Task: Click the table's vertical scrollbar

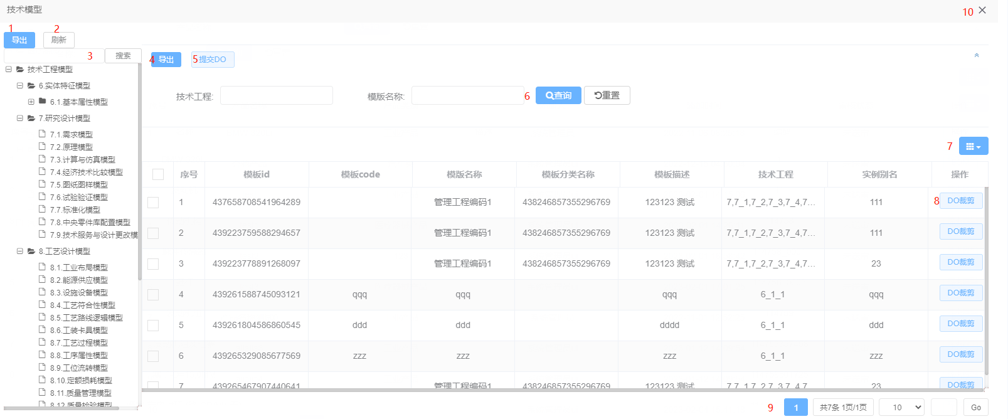Action: click(x=986, y=280)
